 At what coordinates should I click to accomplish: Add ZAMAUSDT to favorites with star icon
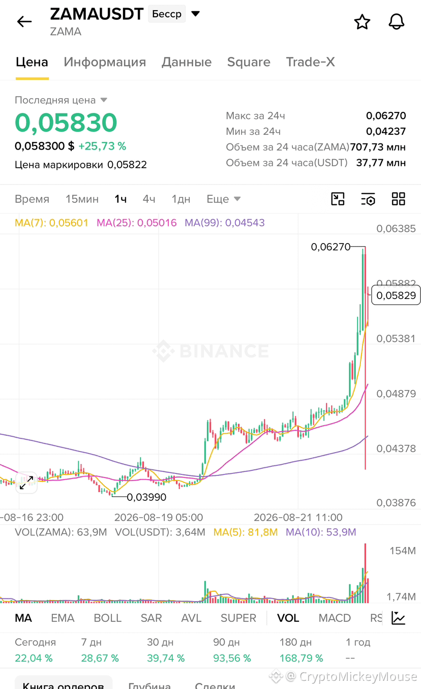coord(362,22)
